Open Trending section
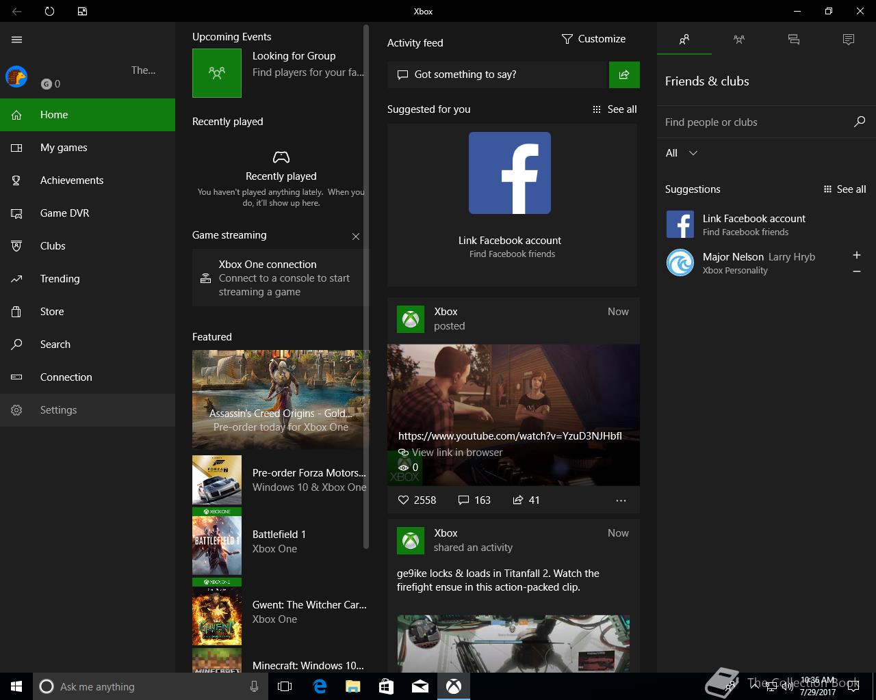This screenshot has width=876, height=700. click(88, 279)
